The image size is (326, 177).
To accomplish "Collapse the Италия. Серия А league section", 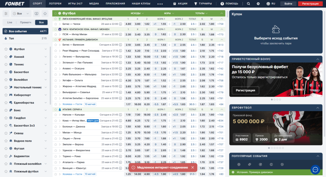I will click(222, 110).
